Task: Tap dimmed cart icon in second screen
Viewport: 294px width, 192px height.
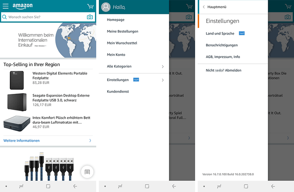Action: [189, 6]
